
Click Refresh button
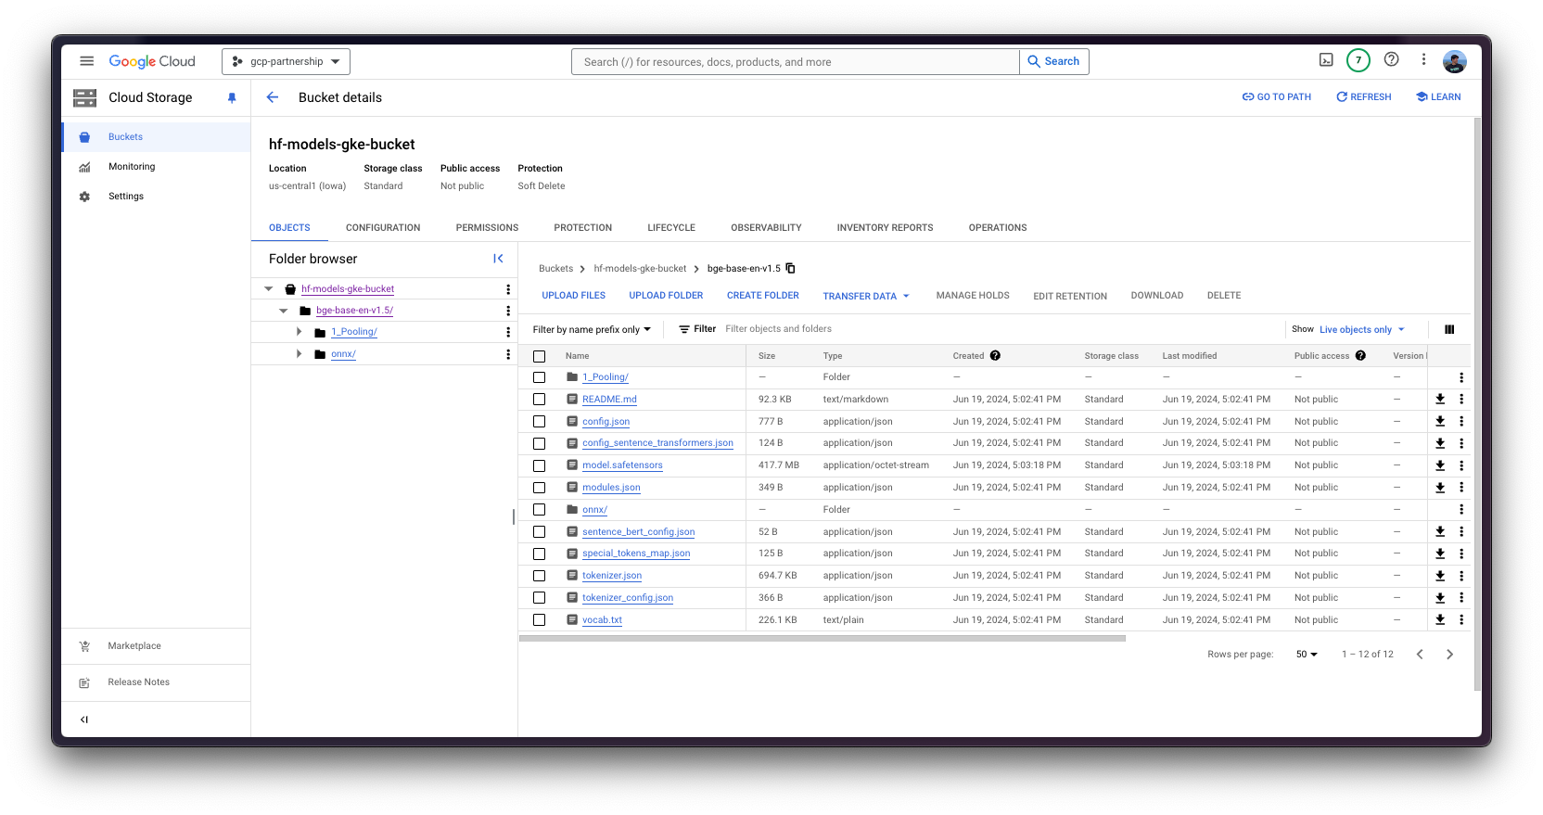1363,97
